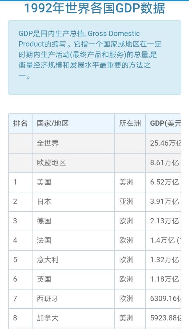Click the 亚洲 cell for Japan
Viewport: 189px width, 329px height.
[x=126, y=202]
